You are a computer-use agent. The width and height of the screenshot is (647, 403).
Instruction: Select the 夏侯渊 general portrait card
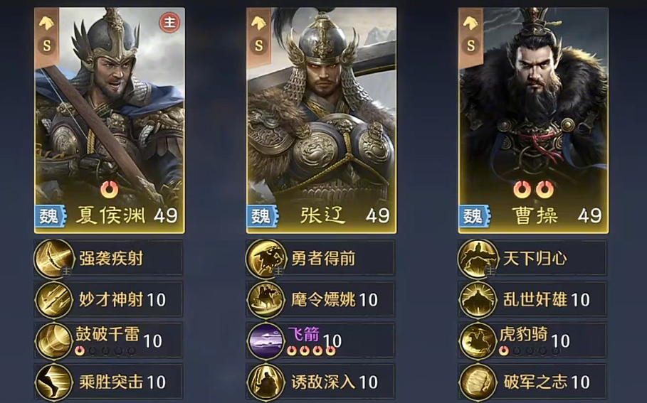110,120
